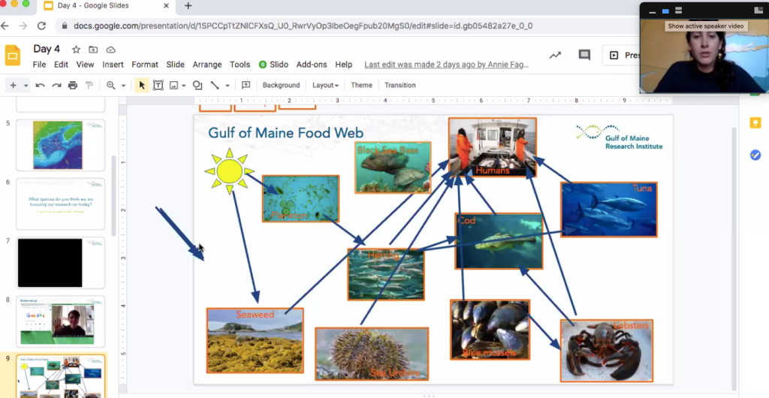Select the Text box tool
This screenshot has height=398, width=769.
(x=158, y=86)
